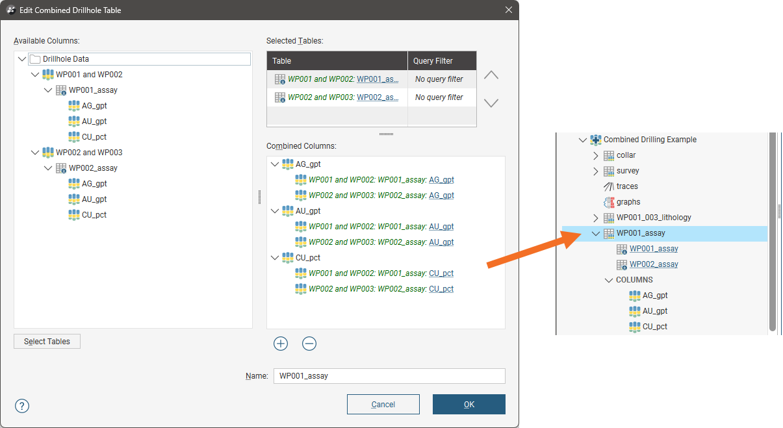Click the CU_pct column icon under WP001_assay
The image size is (783, 428).
74,137
